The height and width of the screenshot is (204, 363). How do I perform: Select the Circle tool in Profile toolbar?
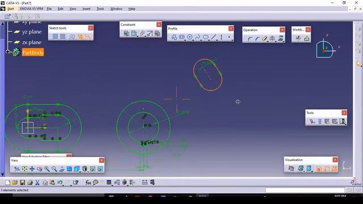189,37
